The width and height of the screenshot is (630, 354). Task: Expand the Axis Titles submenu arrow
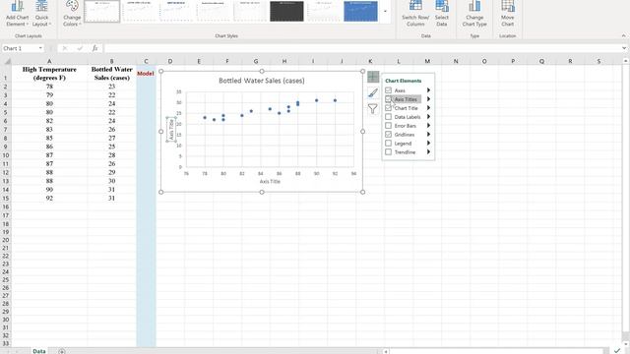428,99
